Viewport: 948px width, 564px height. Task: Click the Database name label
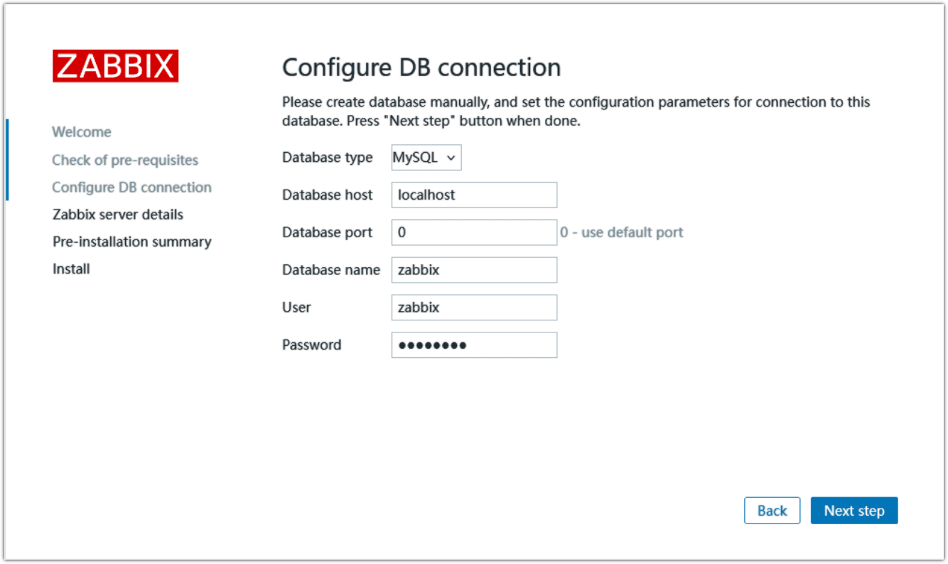[331, 270]
